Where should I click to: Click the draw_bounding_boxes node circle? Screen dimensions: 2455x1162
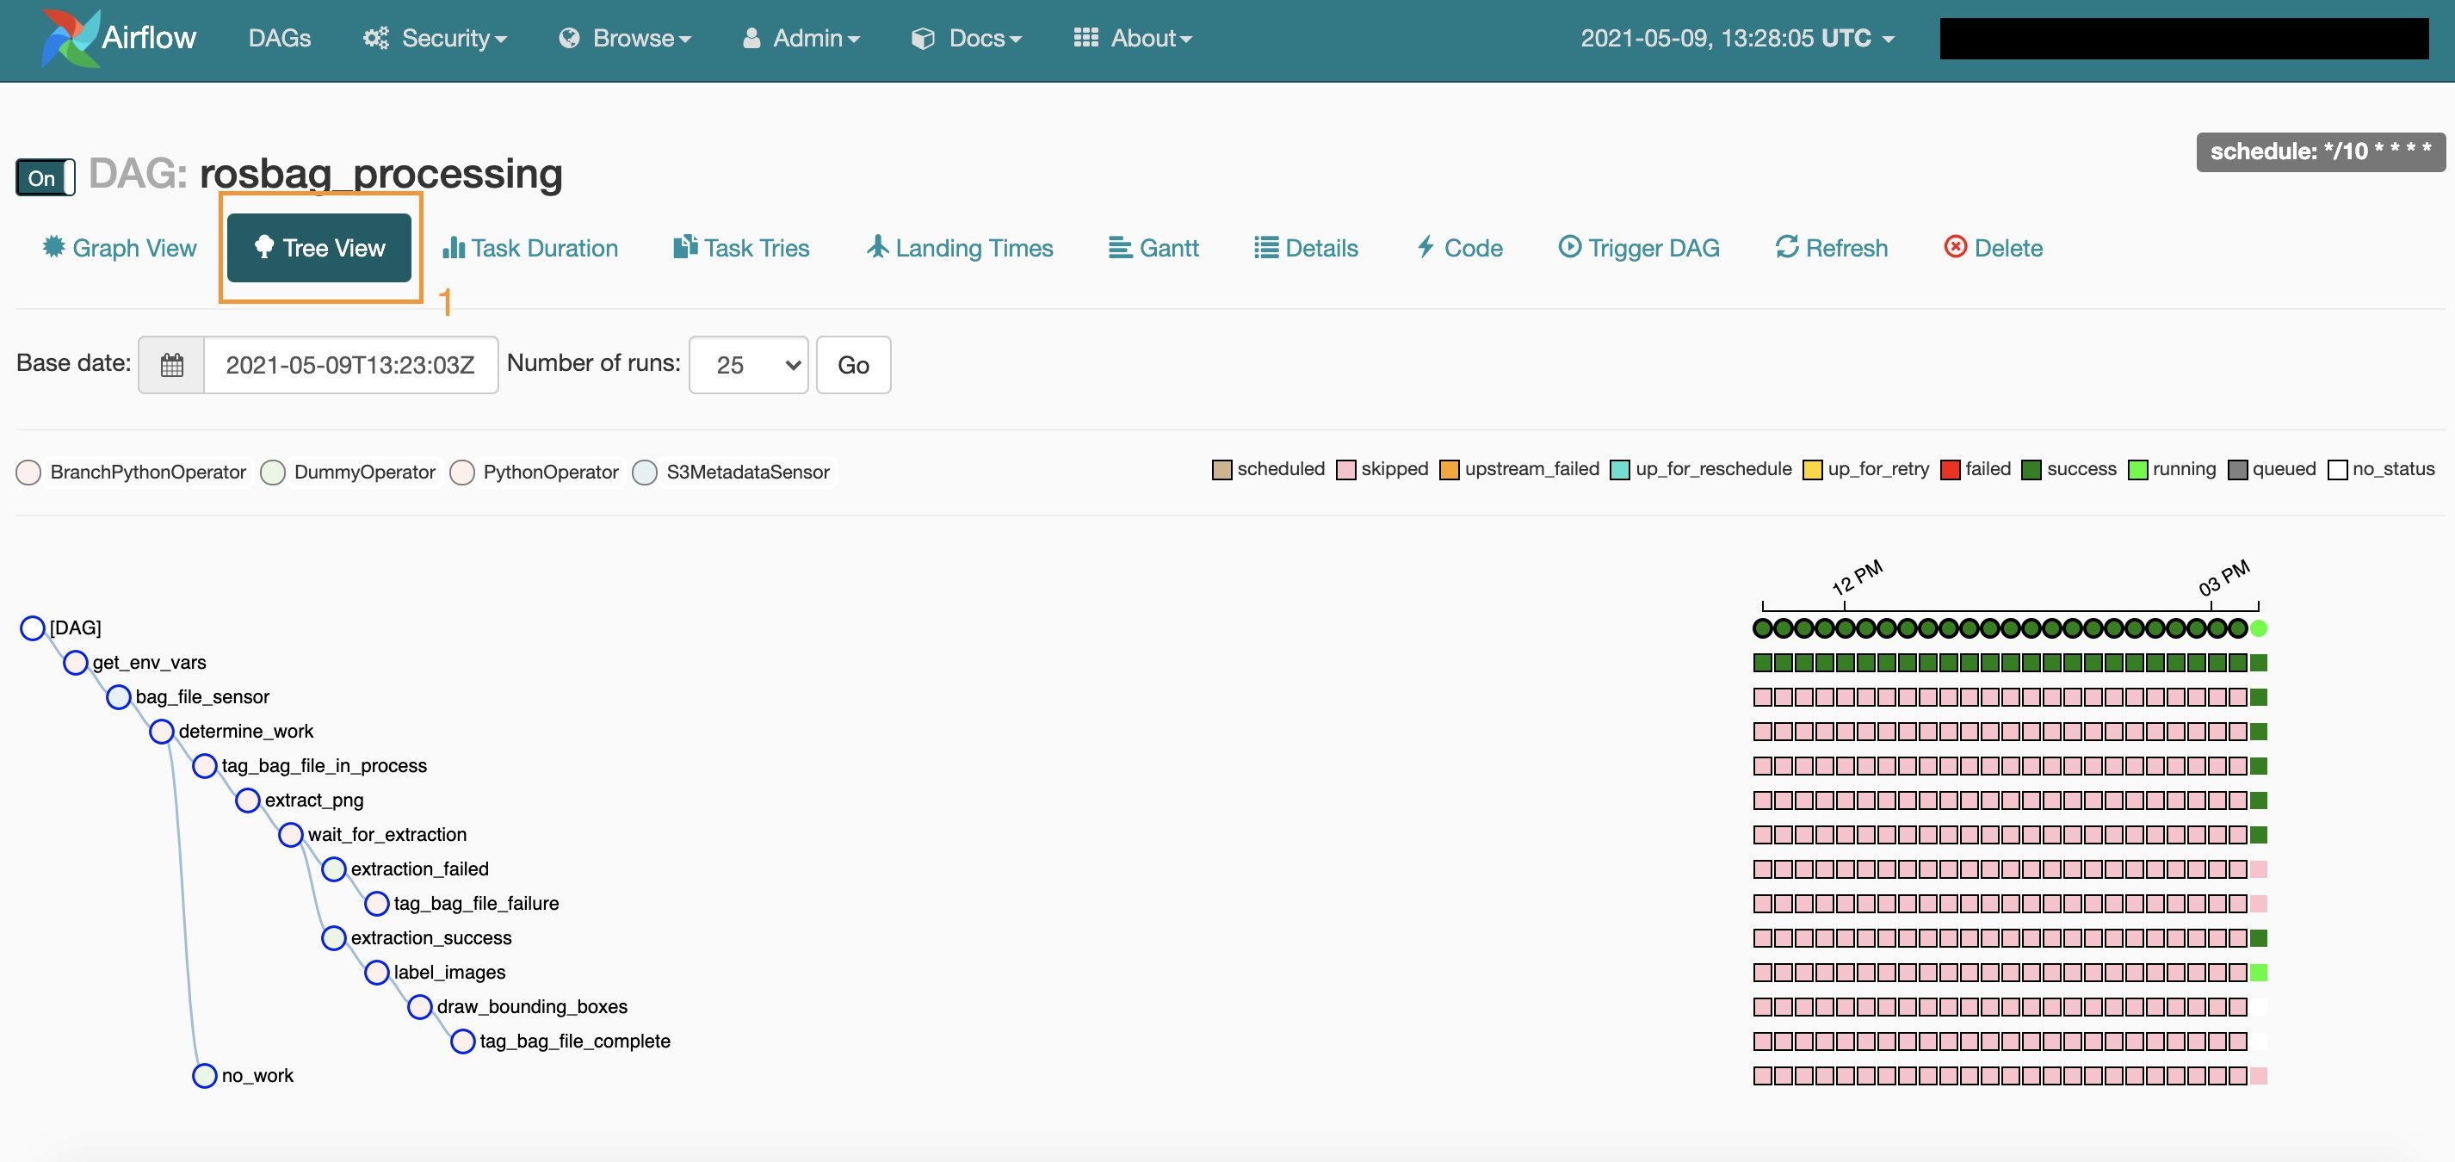419,1006
